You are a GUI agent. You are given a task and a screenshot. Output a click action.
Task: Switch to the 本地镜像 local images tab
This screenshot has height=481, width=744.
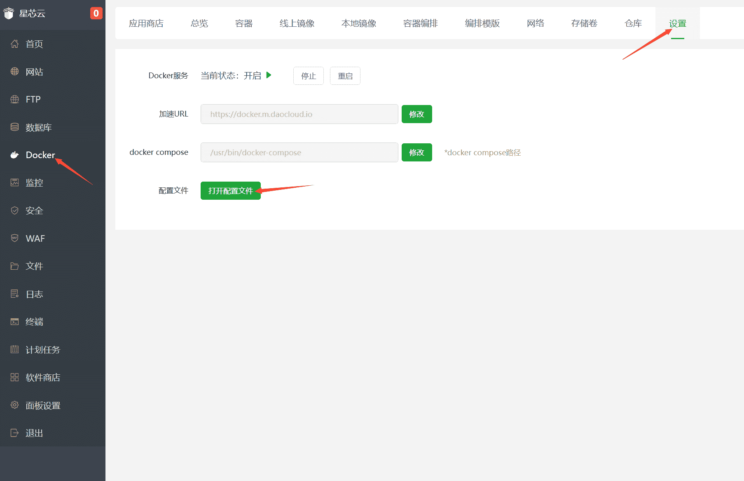pyautogui.click(x=358, y=23)
